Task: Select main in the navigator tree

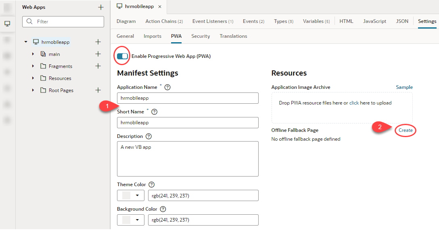Action: (x=54, y=54)
